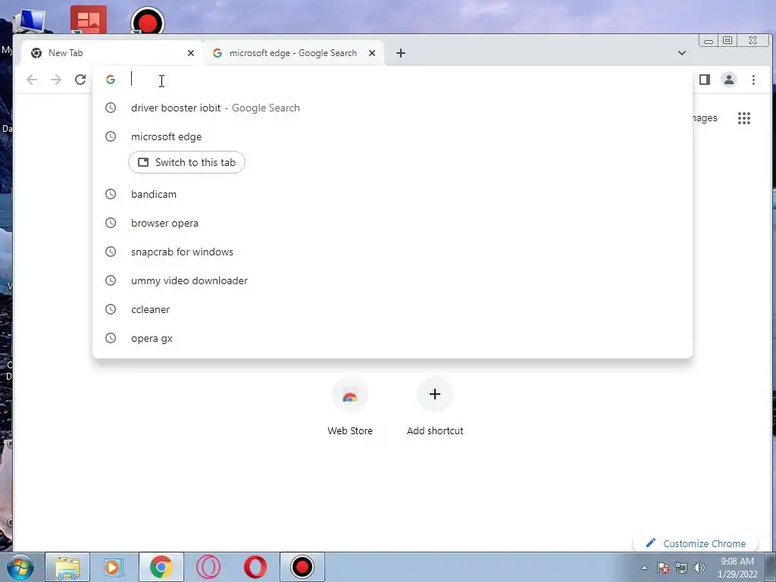Viewport: 776px width, 582px height.
Task: Open Windows Media Player taskbar icon
Action: [114, 567]
